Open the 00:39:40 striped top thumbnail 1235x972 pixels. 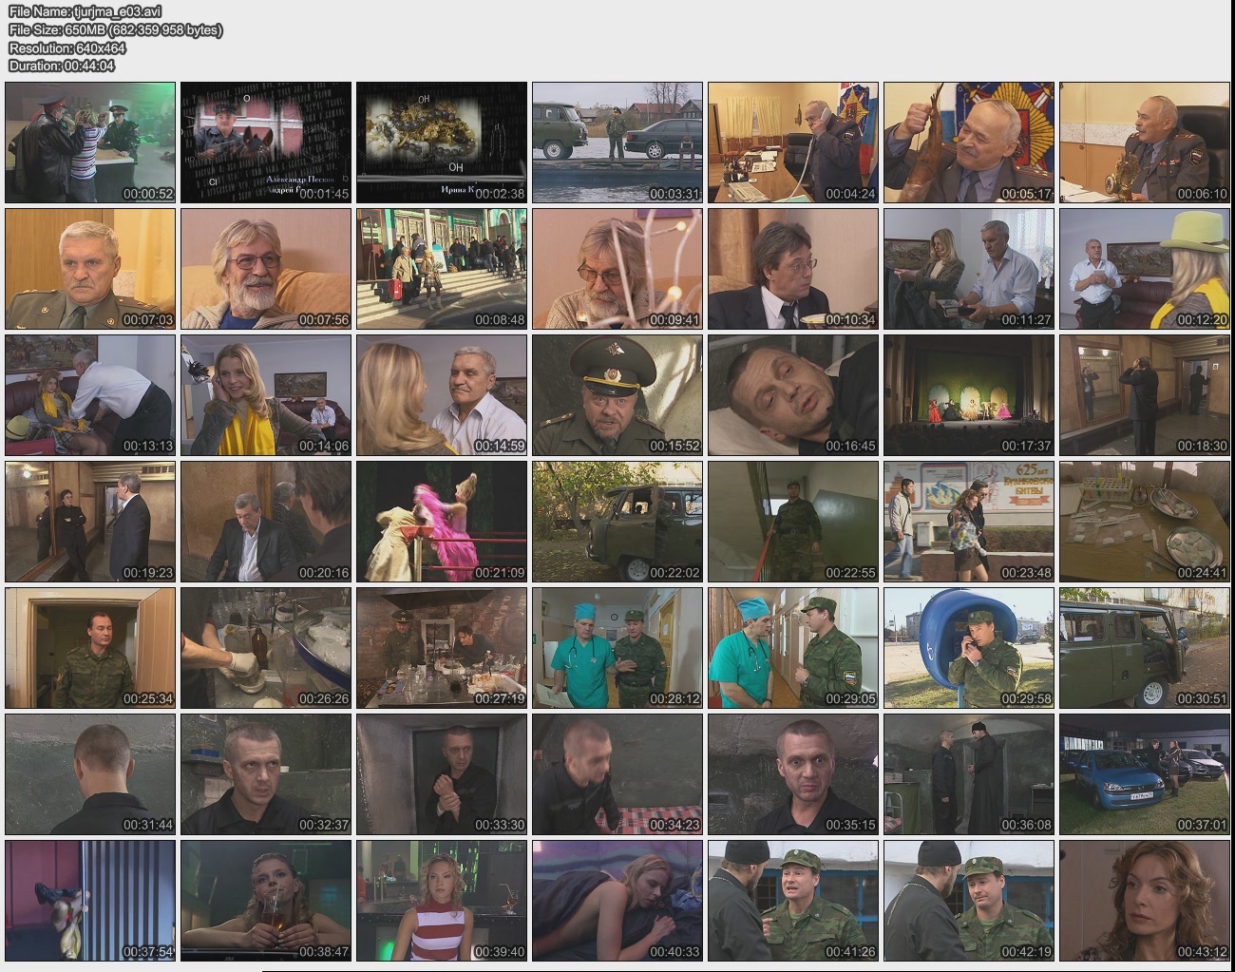442,901
